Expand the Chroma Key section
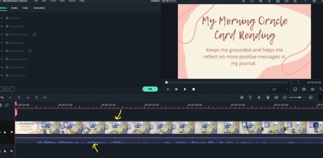Viewport: 323px width, 158px height. (2, 51)
